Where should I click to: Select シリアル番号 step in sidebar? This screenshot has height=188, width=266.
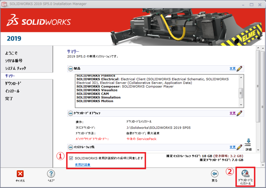coord(14,61)
